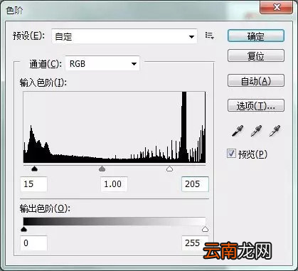Image resolution: width=298 pixels, height=271 pixels.
Task: Click the input shadow field showing 15
Action: (x=33, y=184)
